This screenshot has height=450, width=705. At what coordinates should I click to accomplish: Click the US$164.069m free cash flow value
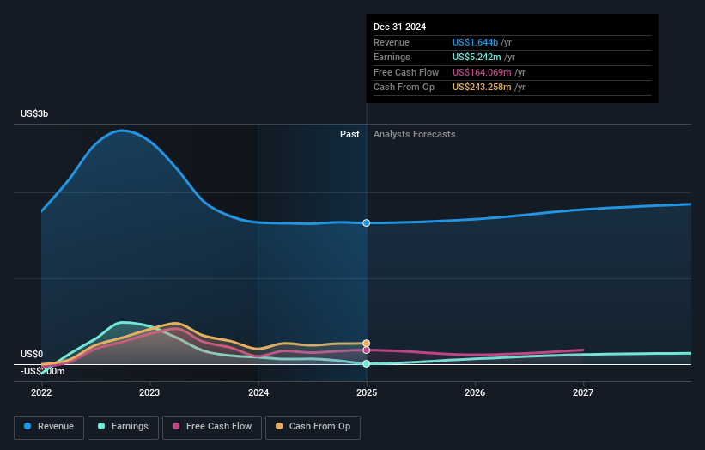click(482, 72)
